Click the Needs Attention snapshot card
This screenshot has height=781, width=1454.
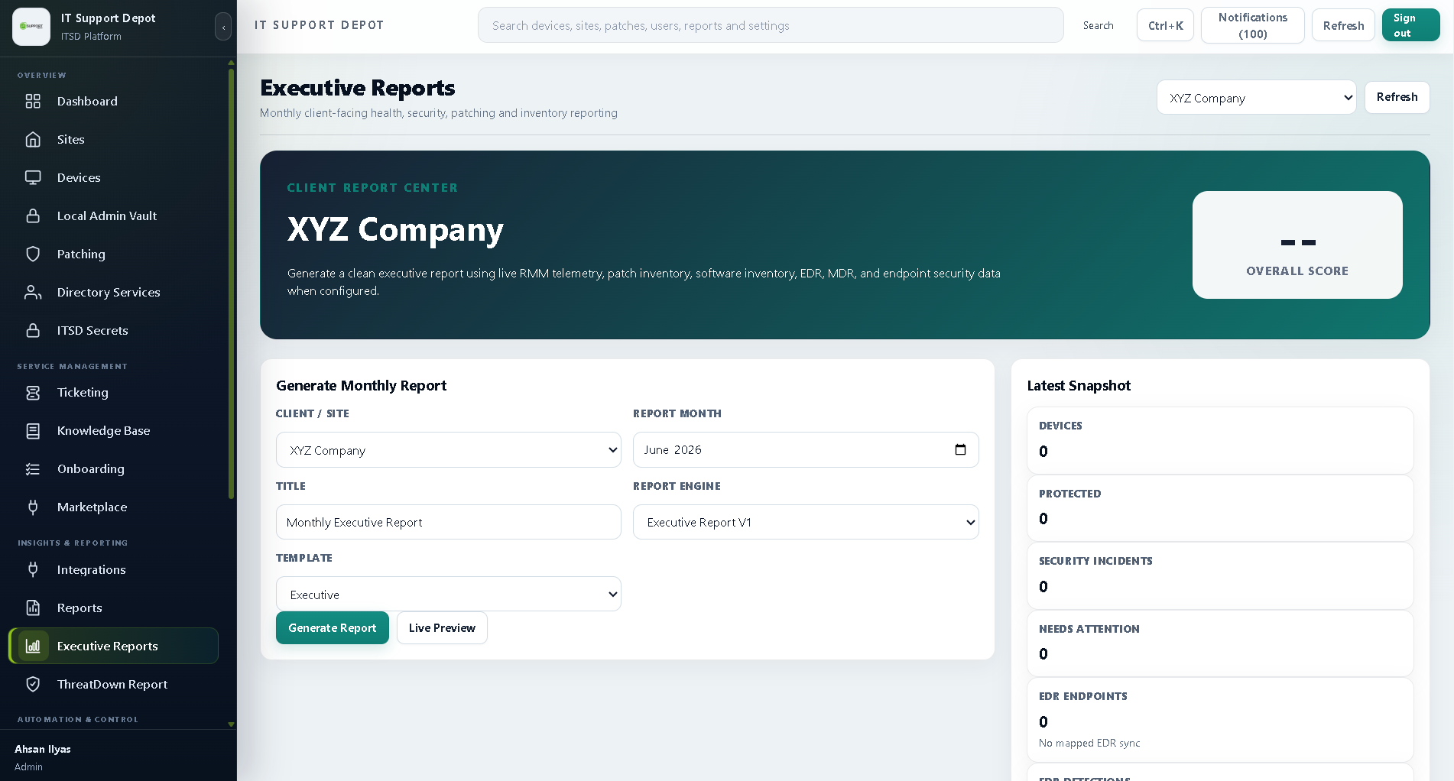pyautogui.click(x=1220, y=643)
